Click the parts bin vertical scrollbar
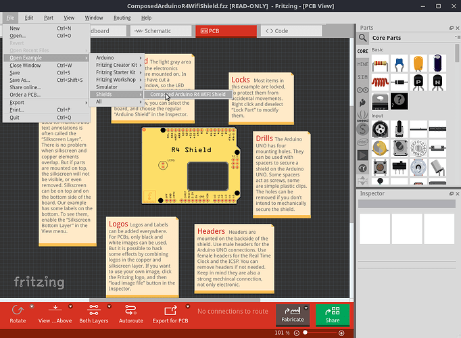 (457, 53)
